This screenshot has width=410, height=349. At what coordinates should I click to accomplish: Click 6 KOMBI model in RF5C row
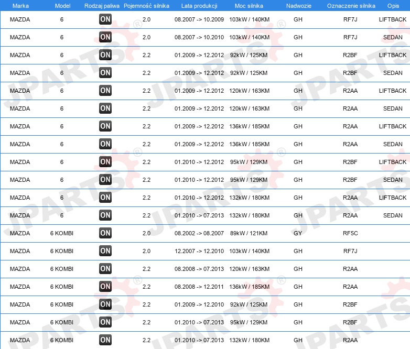62,233
